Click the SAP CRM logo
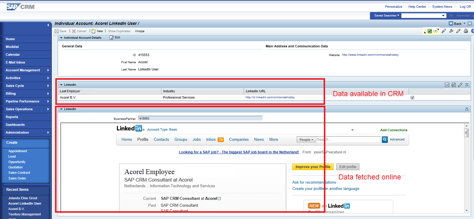 tap(21, 7)
